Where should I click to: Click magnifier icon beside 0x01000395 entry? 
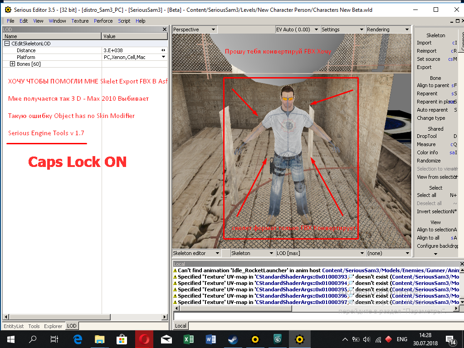(x=350, y=290)
